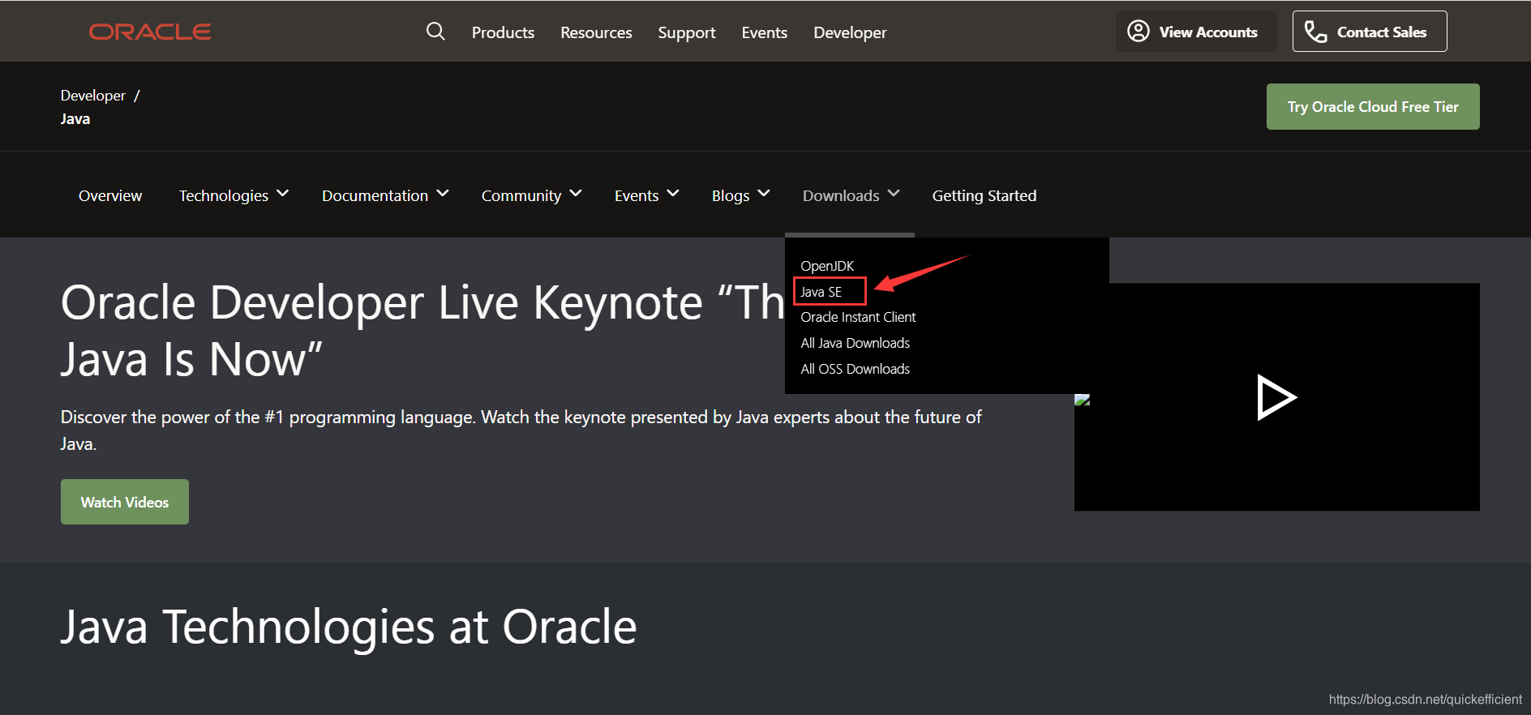Play the keynote video
This screenshot has width=1531, height=715.
(1276, 397)
